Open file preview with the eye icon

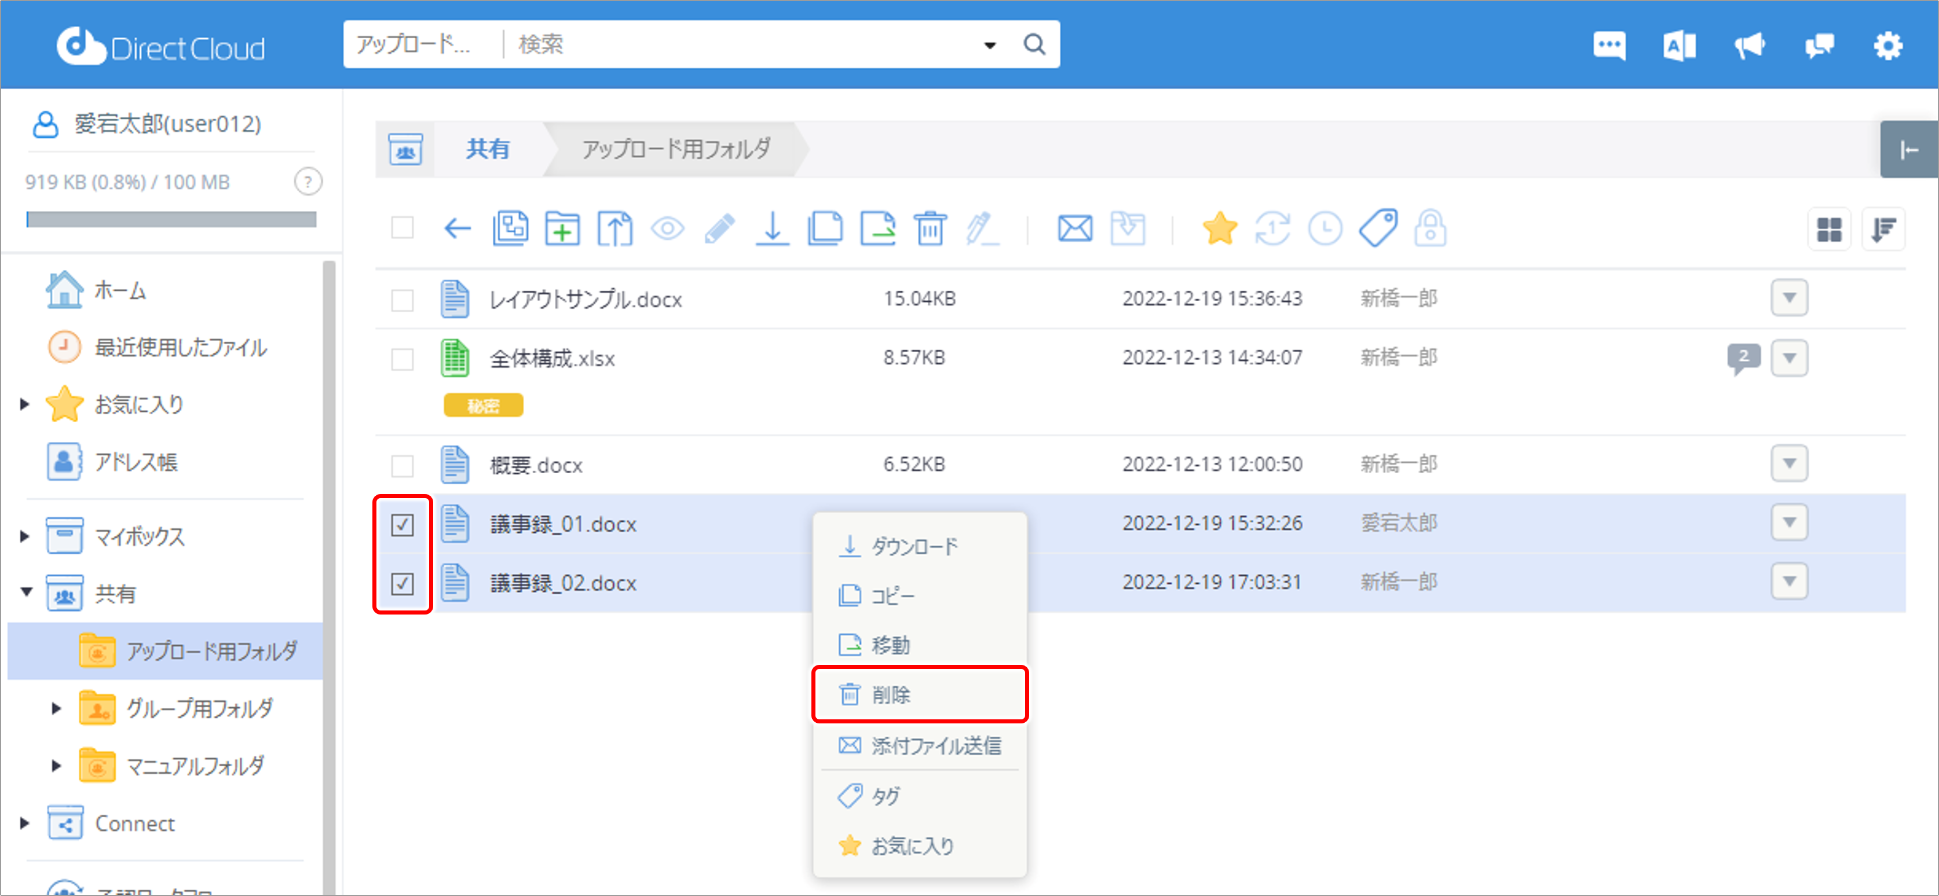[x=668, y=228]
